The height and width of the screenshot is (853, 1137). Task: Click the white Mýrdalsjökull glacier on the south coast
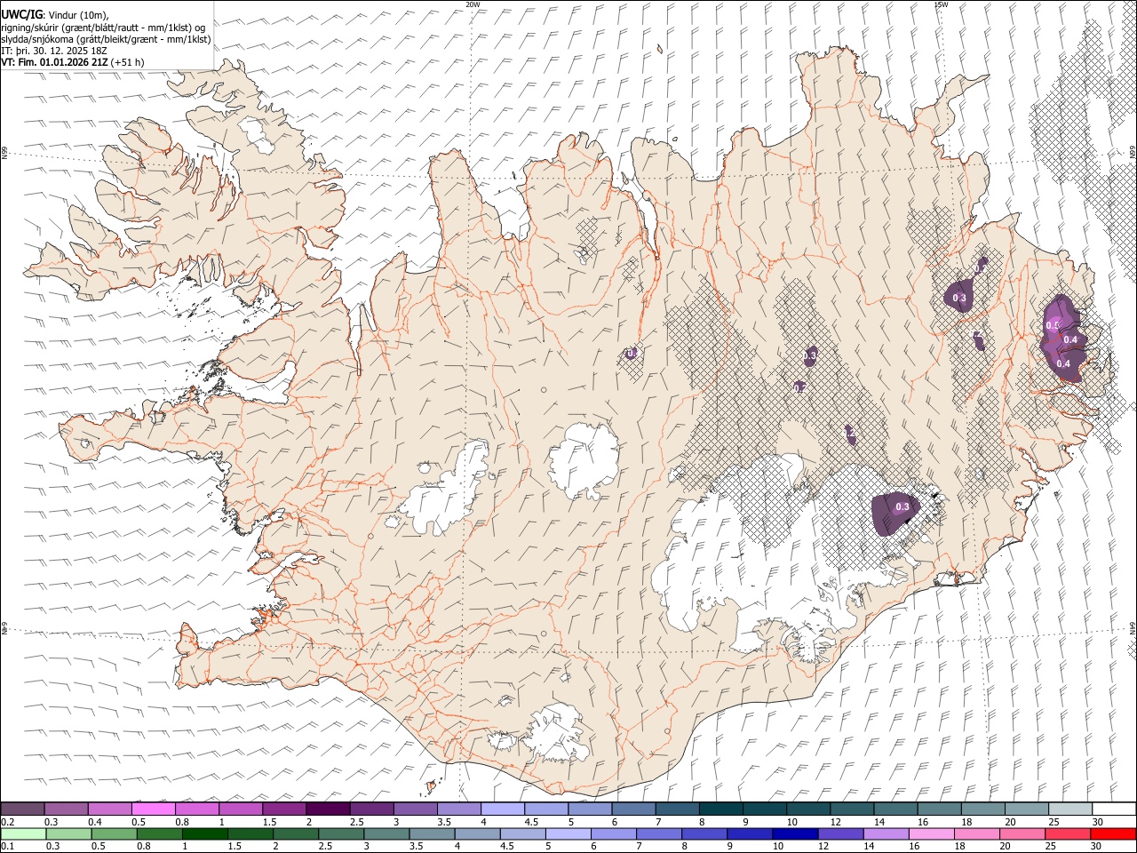[x=555, y=734]
